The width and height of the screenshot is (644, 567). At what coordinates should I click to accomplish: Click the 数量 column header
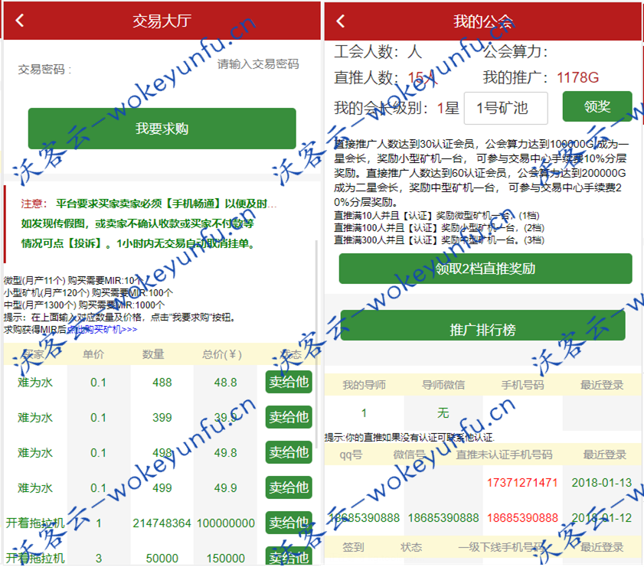tap(153, 354)
